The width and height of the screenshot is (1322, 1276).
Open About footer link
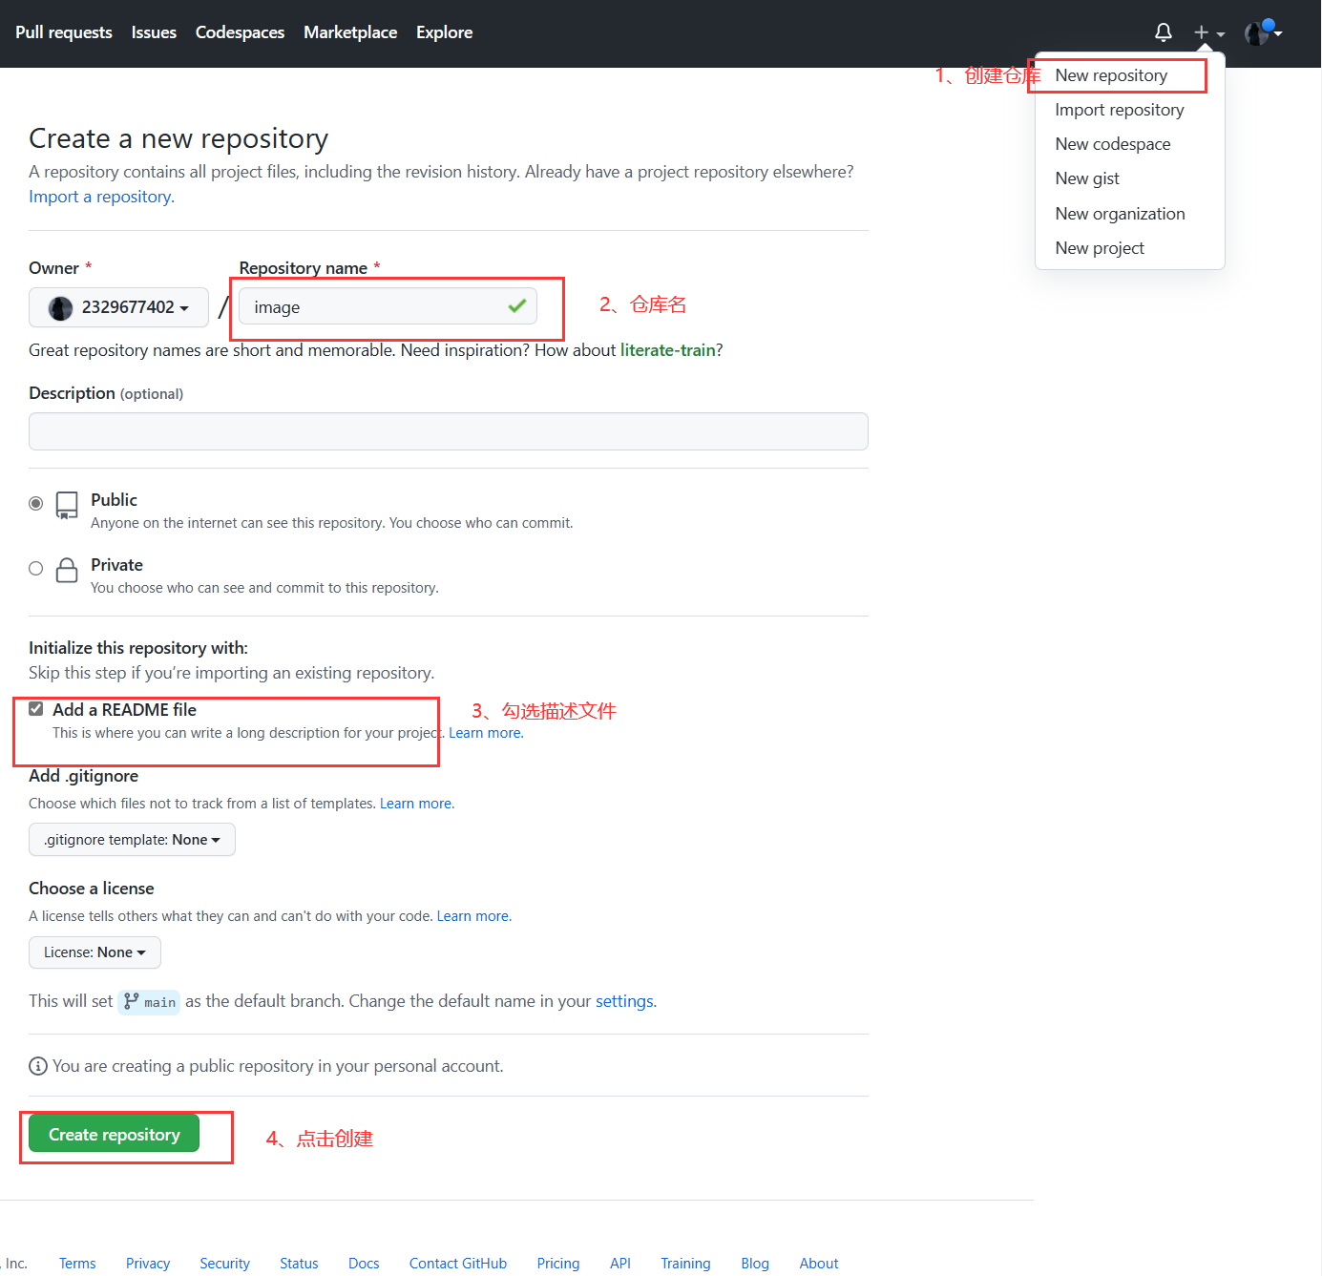[819, 1264]
